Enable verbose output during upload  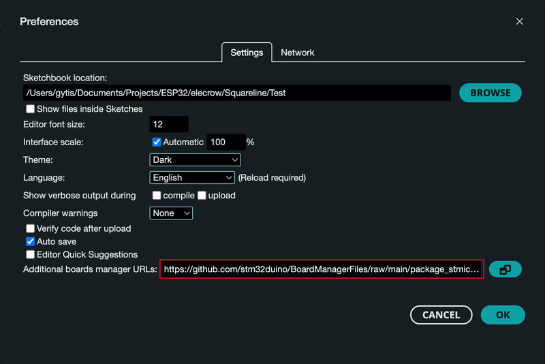pyautogui.click(x=202, y=196)
